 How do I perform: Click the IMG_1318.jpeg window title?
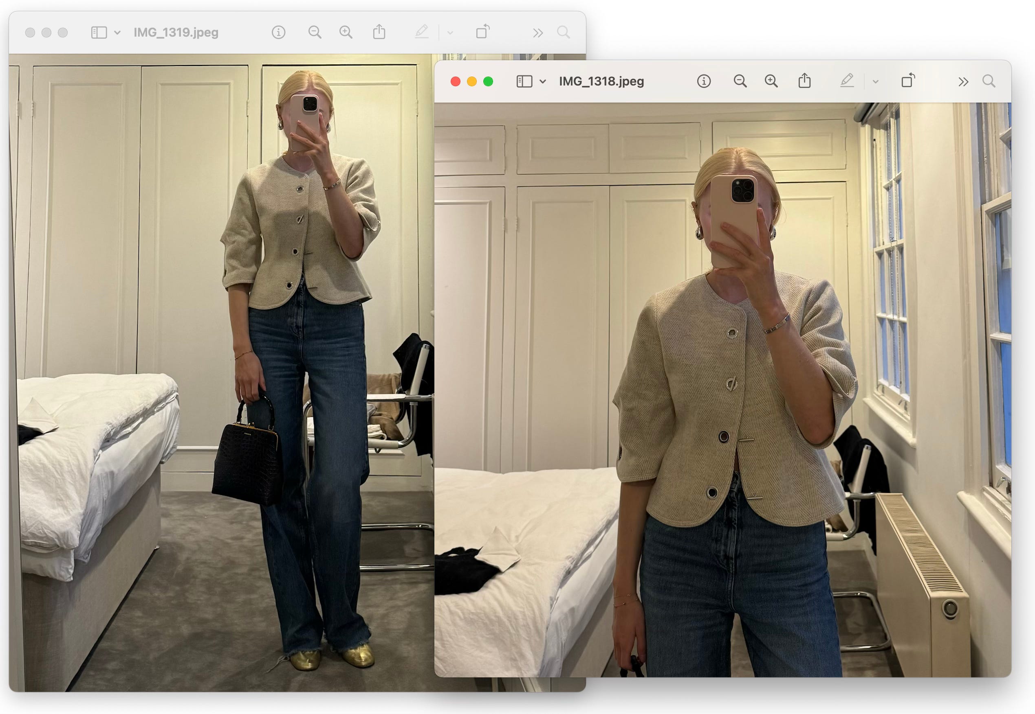click(601, 81)
